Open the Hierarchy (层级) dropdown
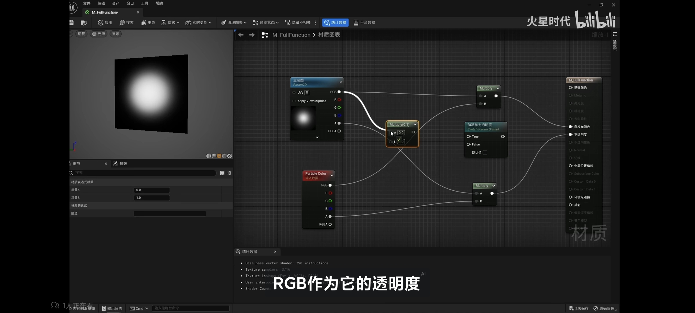This screenshot has height=313, width=695. click(170, 23)
